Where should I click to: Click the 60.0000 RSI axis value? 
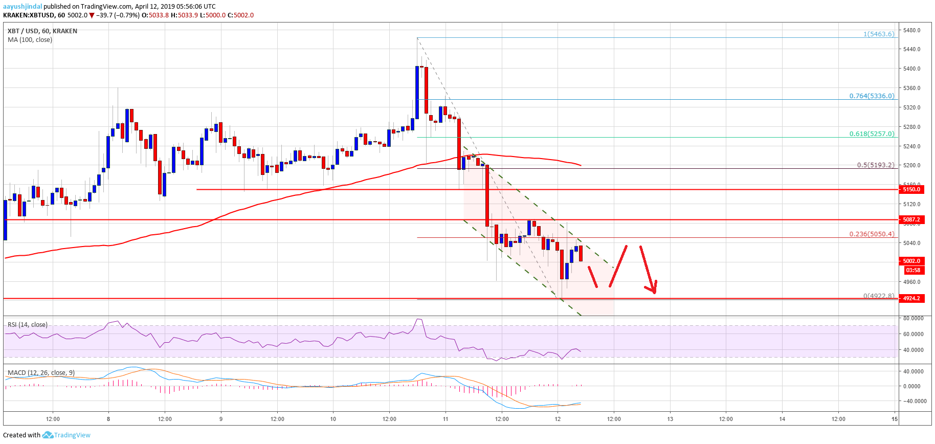914,334
